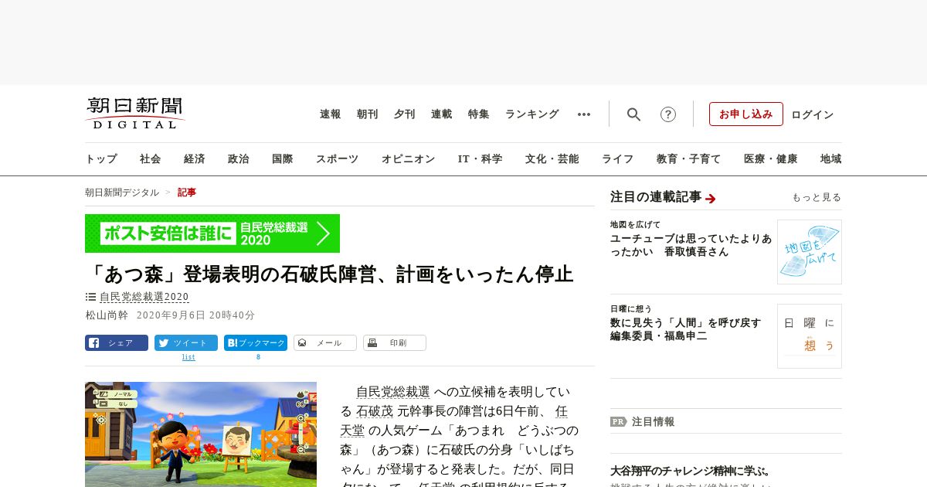Bookmark the article with Hatena ブックマーク
927x487 pixels.
click(x=256, y=342)
